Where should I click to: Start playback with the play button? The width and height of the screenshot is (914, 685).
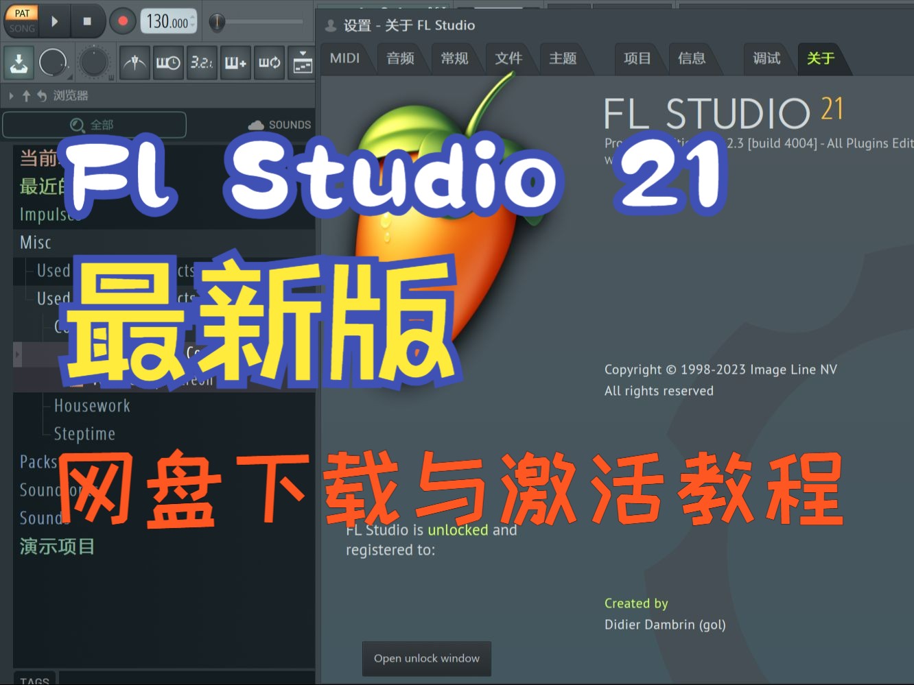pos(55,21)
